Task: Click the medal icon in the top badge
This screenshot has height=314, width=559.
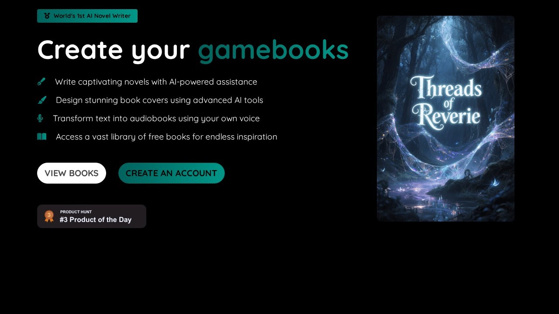Action: [47, 16]
